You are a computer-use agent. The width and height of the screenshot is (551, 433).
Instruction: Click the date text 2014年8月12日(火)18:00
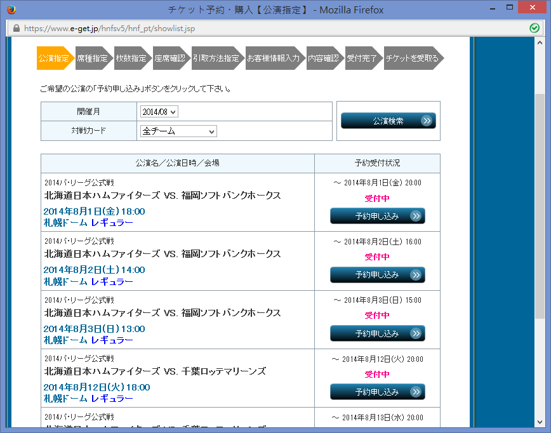coord(96,387)
